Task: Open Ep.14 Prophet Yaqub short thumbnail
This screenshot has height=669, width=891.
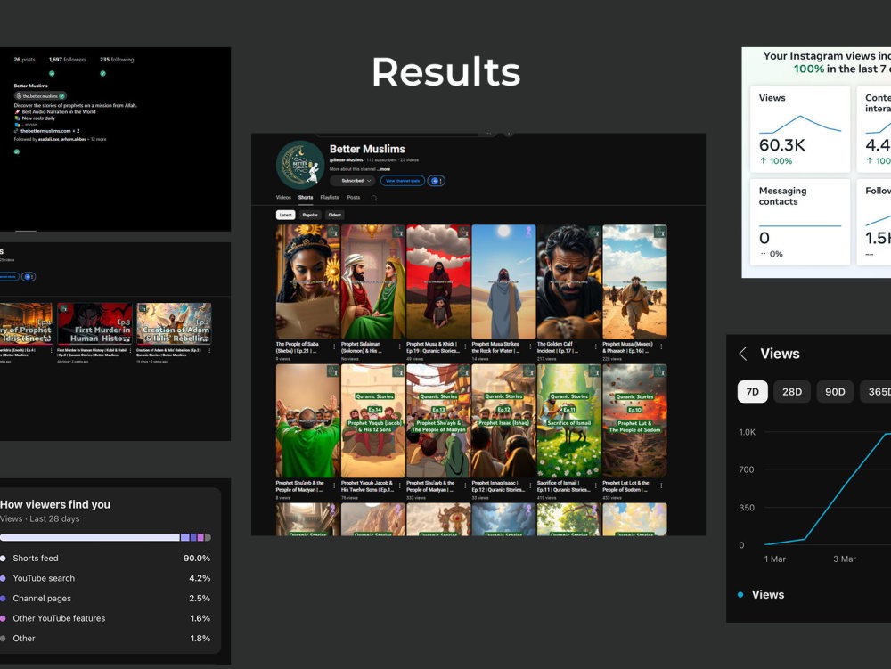Action: pyautogui.click(x=373, y=420)
